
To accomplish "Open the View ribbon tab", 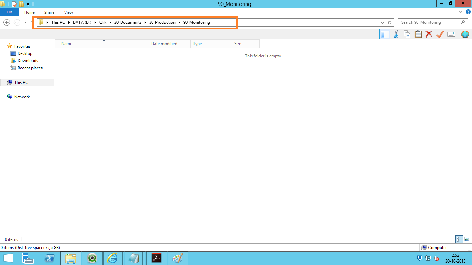I will click(x=68, y=12).
